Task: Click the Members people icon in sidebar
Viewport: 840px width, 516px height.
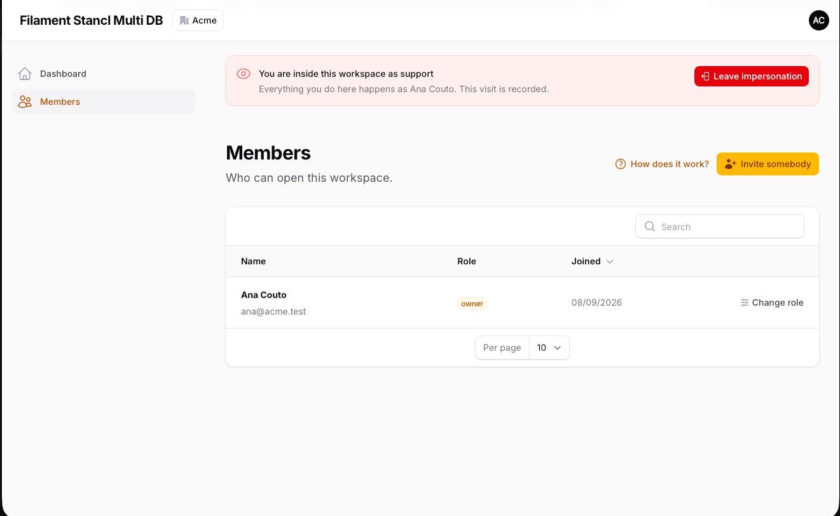Action: [x=25, y=102]
